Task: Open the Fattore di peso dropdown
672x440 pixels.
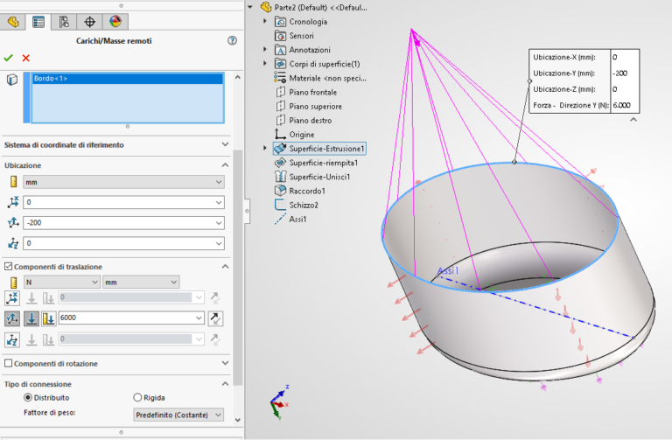Action: (178, 415)
